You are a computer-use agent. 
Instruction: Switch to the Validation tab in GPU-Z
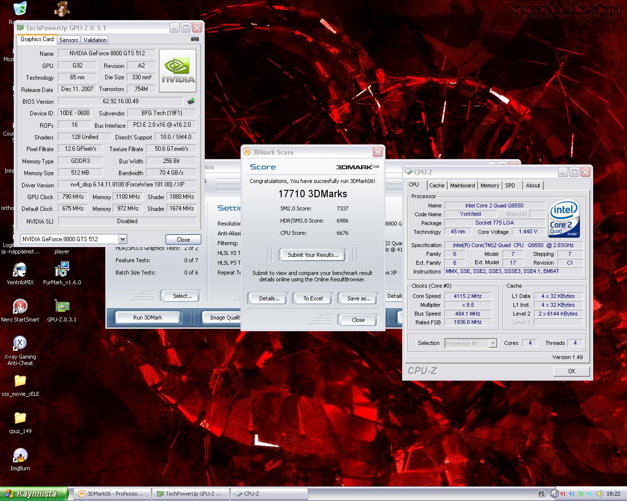pos(95,40)
